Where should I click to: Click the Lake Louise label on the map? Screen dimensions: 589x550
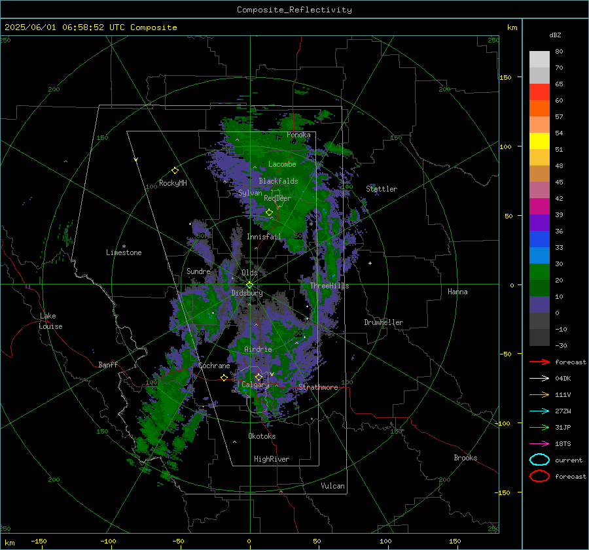(x=50, y=321)
